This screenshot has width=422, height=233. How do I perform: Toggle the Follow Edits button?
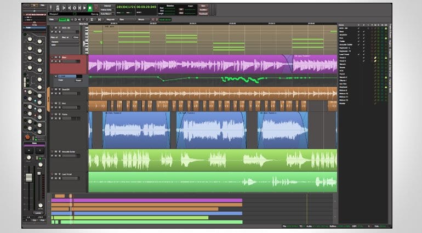[107, 10]
